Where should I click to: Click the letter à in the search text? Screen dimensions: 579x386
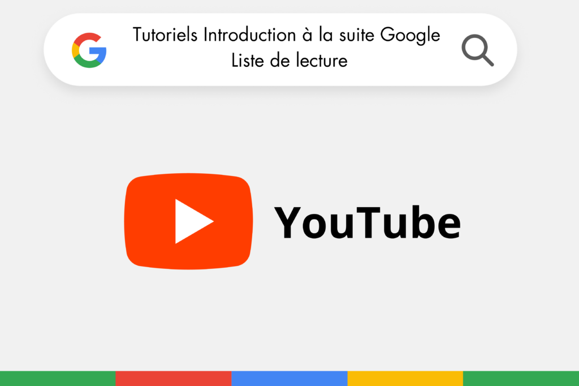point(307,35)
